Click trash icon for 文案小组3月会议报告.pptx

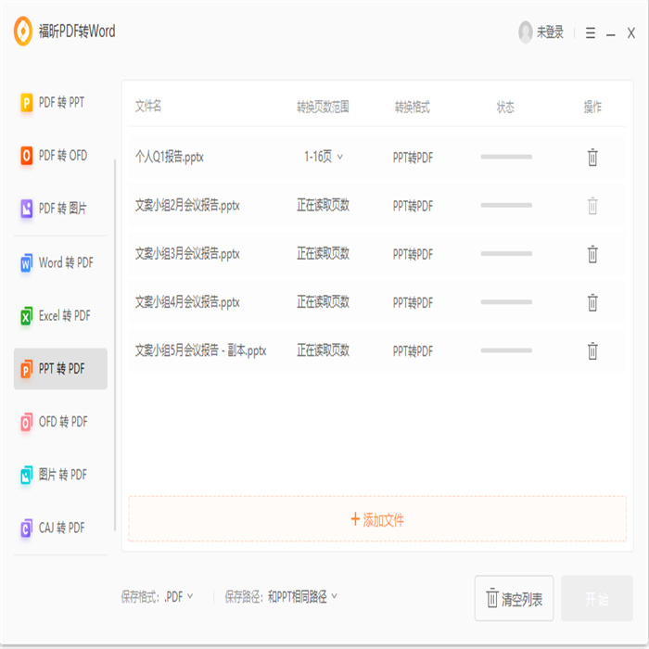[x=592, y=254]
